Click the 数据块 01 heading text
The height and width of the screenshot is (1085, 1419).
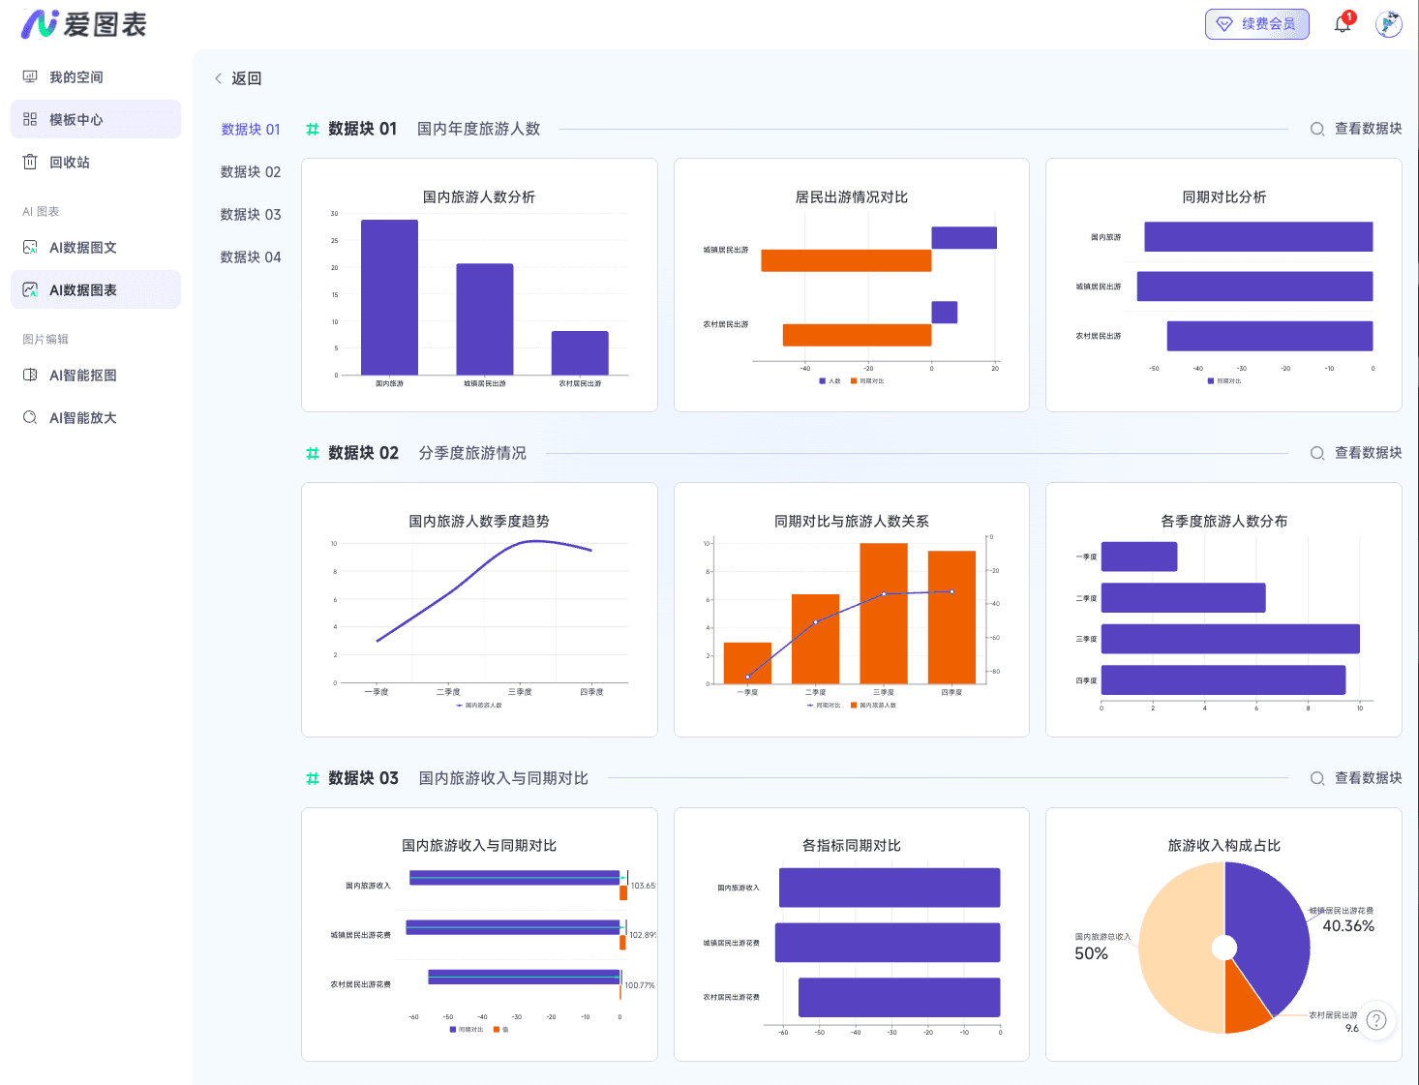click(363, 129)
